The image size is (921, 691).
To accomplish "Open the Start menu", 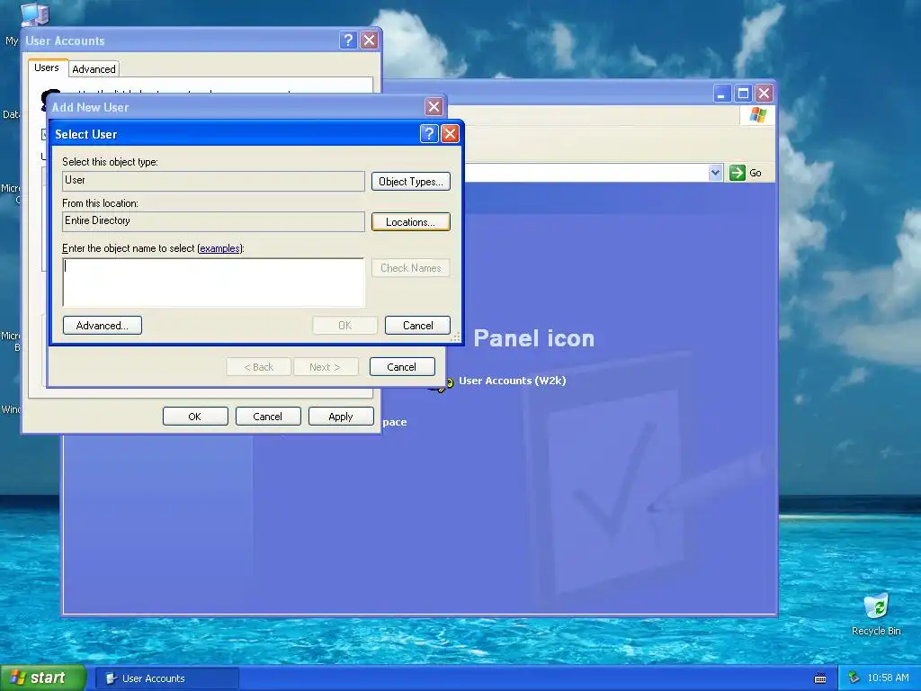I will point(43,678).
